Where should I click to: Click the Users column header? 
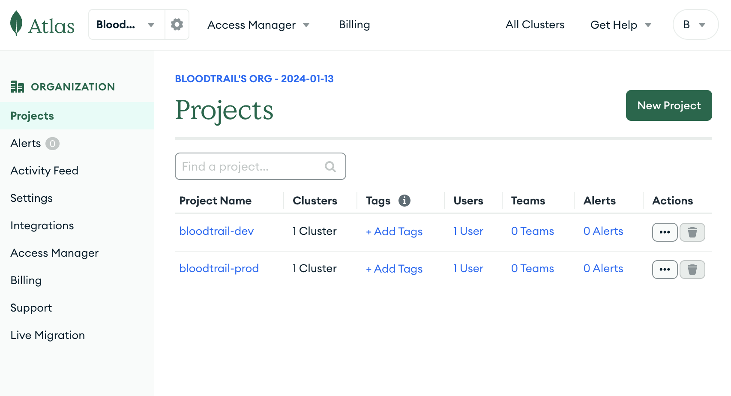468,201
